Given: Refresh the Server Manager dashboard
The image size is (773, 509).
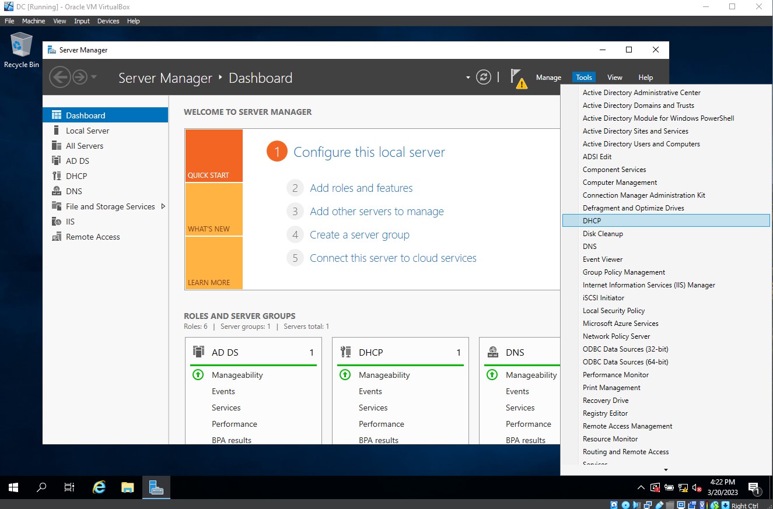Looking at the screenshot, I should coord(484,77).
